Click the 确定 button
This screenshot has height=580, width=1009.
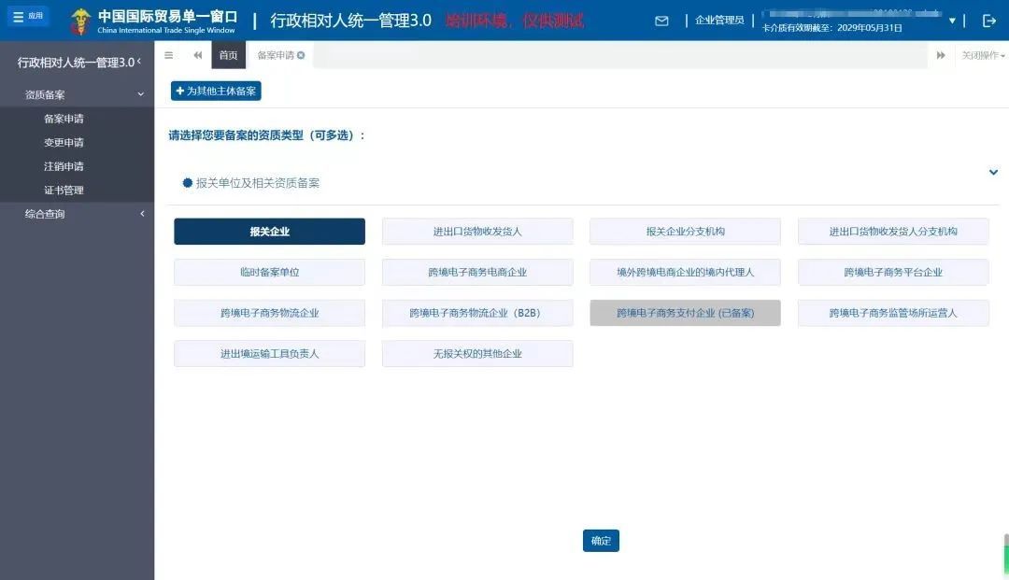click(601, 541)
